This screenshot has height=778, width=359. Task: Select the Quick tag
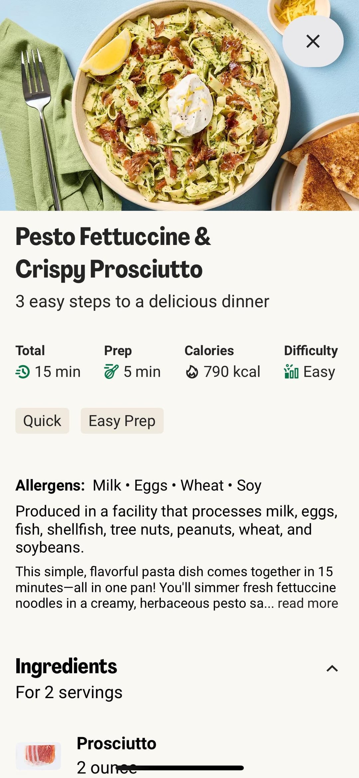coord(42,421)
